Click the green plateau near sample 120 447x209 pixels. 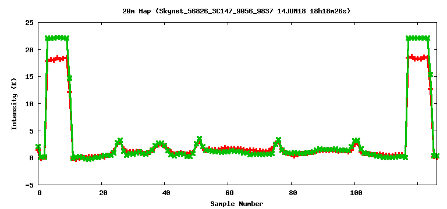[418, 38]
